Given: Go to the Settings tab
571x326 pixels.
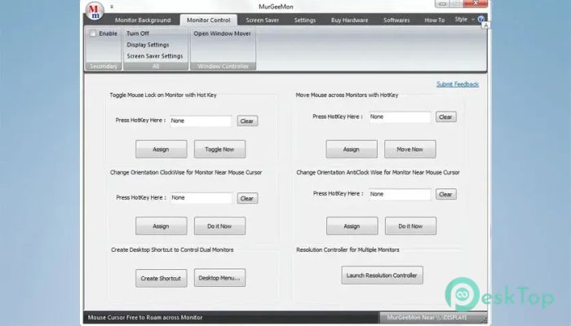Looking at the screenshot, I should [x=305, y=20].
